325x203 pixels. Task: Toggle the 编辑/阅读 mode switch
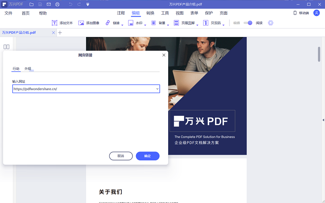(x=248, y=23)
